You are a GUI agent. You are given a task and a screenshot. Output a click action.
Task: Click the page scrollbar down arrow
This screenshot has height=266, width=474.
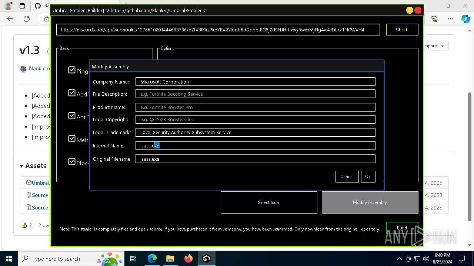pyautogui.click(x=470, y=245)
